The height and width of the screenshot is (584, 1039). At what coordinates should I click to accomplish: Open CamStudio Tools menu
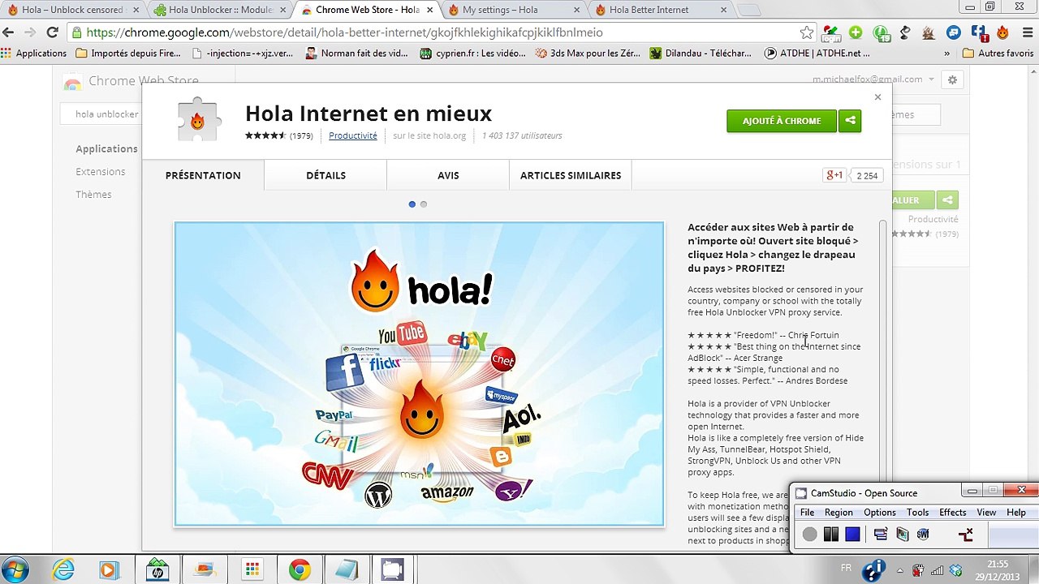click(x=918, y=513)
